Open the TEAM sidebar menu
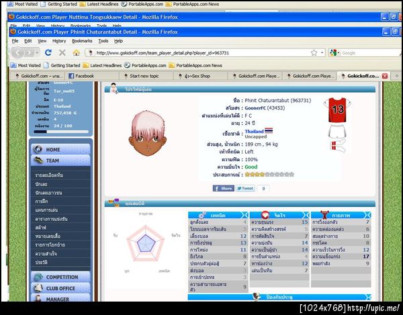The width and height of the screenshot is (403, 315). pos(60,161)
